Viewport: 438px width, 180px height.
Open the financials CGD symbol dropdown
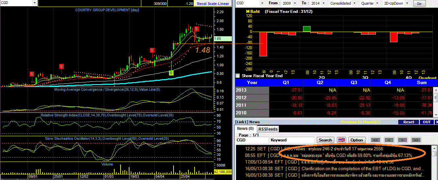pos(262,3)
